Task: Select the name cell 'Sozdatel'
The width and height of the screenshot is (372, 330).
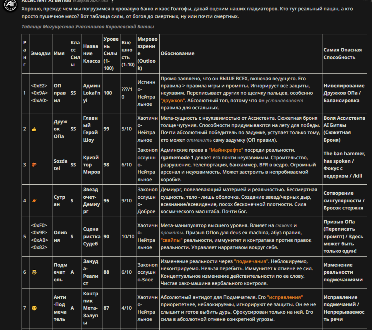Action: pos(60,165)
